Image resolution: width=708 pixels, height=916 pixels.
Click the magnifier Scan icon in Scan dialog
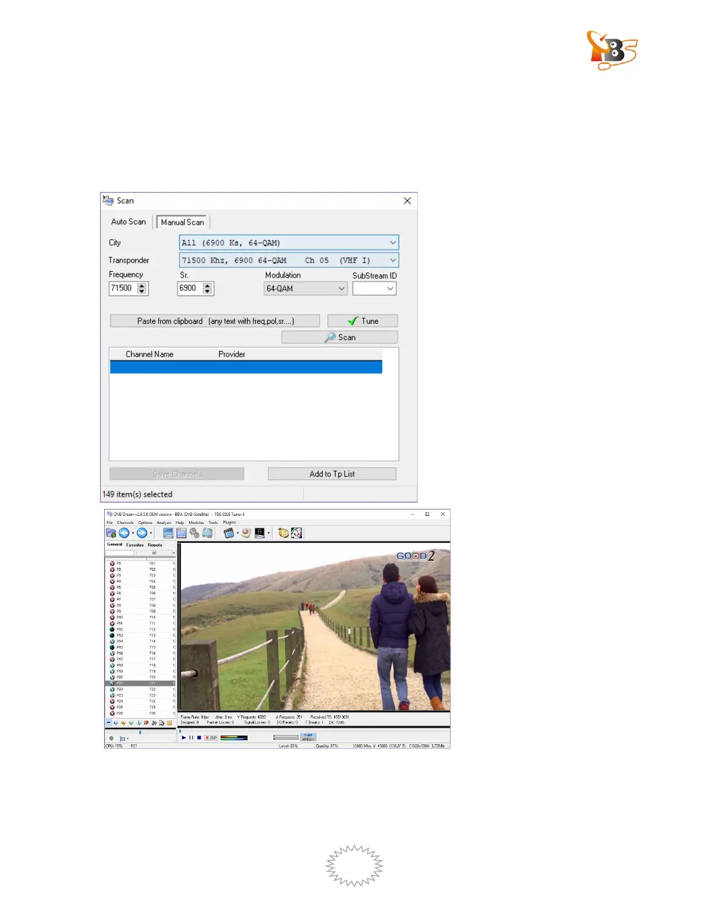pyautogui.click(x=330, y=337)
